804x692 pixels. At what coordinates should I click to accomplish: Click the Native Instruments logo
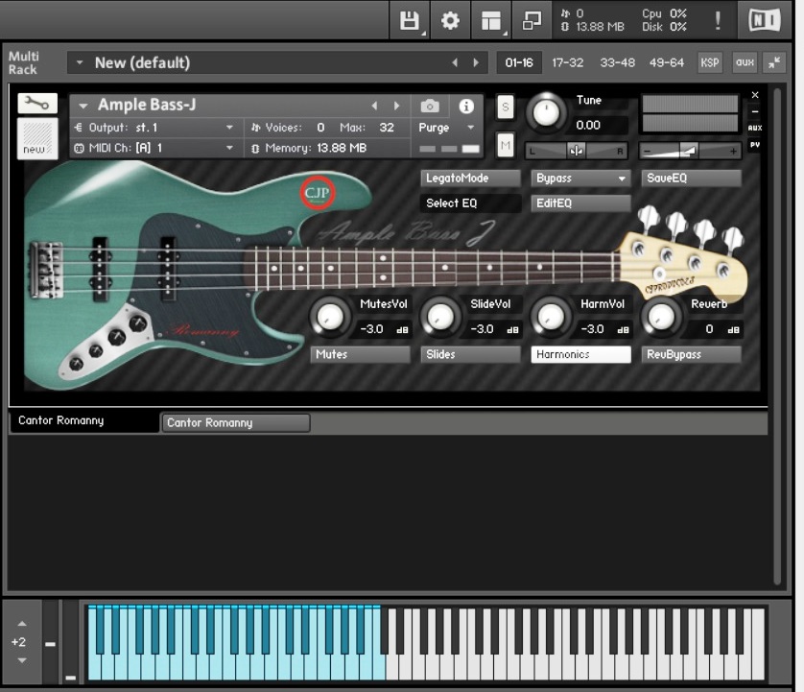pyautogui.click(x=764, y=20)
